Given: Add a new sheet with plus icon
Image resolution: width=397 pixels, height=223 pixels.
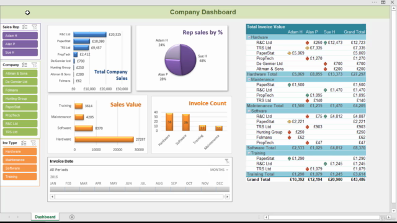Looking at the screenshot, I should [x=72, y=217].
